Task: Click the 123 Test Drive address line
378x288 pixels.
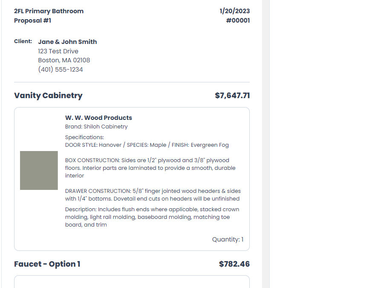Action: point(58,51)
